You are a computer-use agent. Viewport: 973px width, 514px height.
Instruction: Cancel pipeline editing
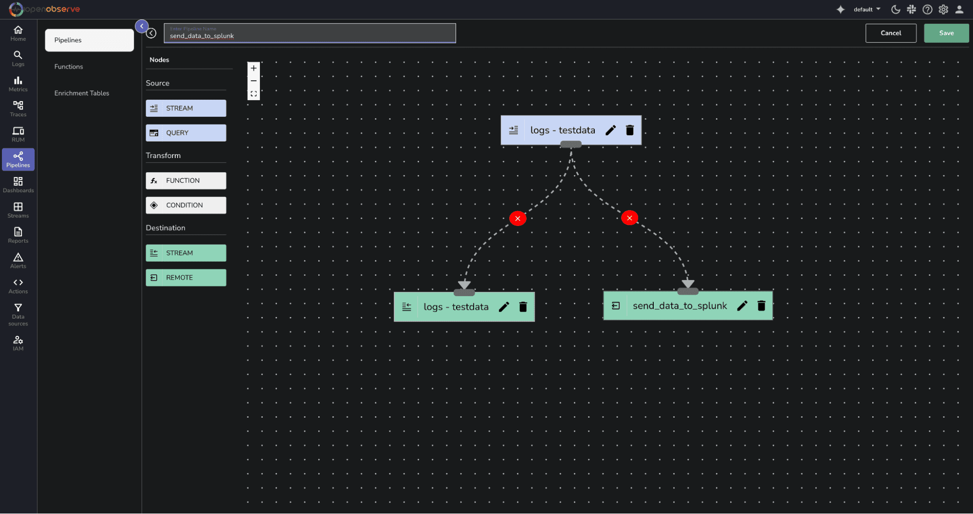pyautogui.click(x=890, y=33)
